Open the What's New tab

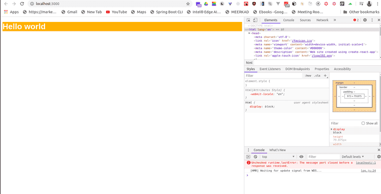pos(277,150)
